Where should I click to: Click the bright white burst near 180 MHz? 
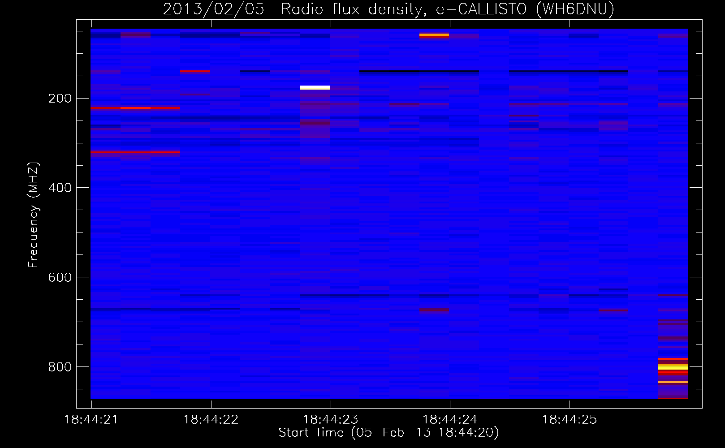315,87
